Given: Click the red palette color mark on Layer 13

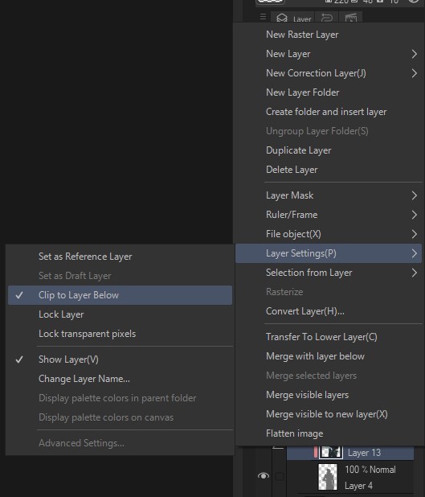Looking at the screenshot, I should point(316,452).
